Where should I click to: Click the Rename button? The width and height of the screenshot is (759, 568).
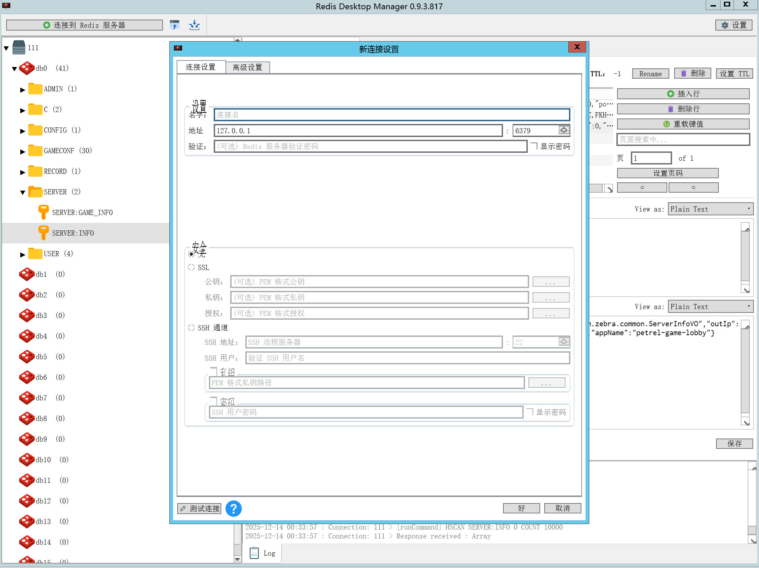tap(650, 73)
